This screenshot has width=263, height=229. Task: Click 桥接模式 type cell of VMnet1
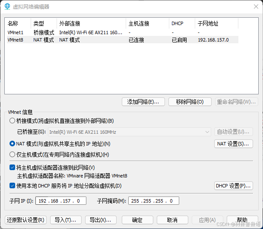44,32
